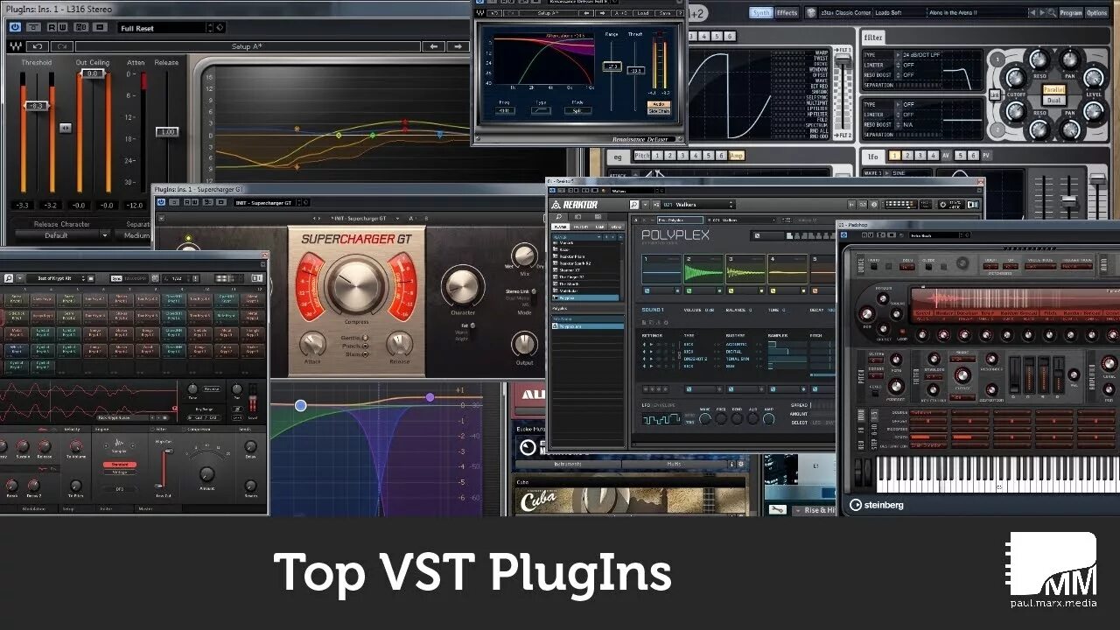Click the purple EQ node on the EQ graph
The image size is (1120, 630).
[430, 397]
